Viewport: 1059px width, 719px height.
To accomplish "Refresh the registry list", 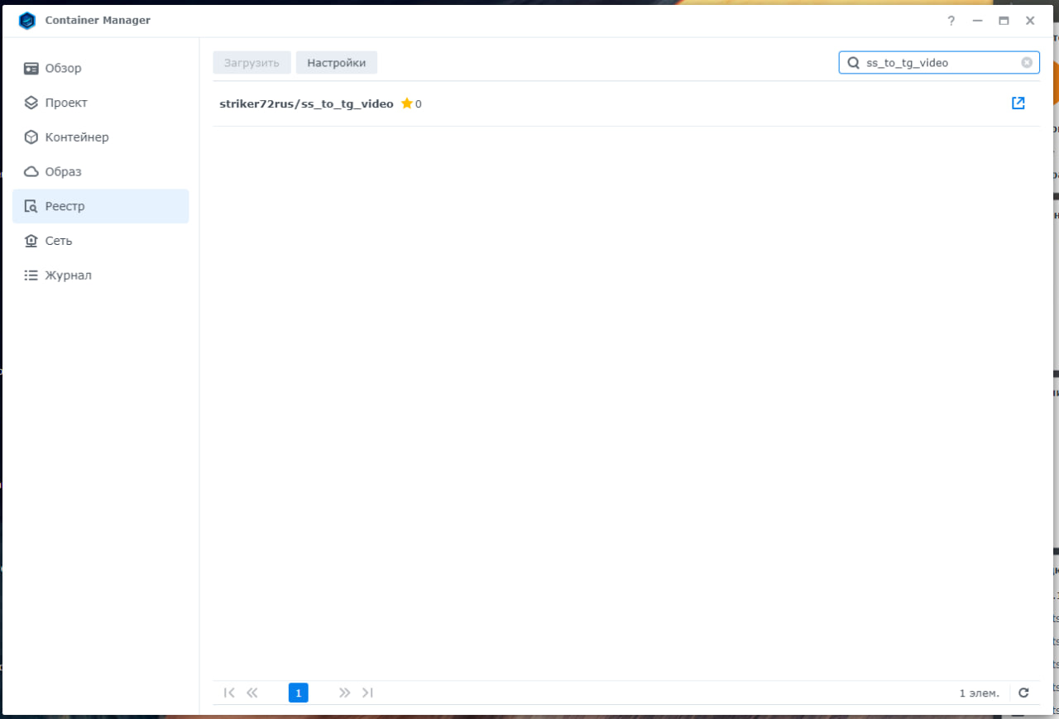I will click(1023, 693).
